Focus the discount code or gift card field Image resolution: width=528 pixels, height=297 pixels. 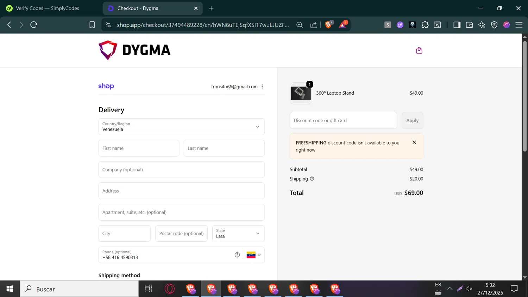(343, 120)
